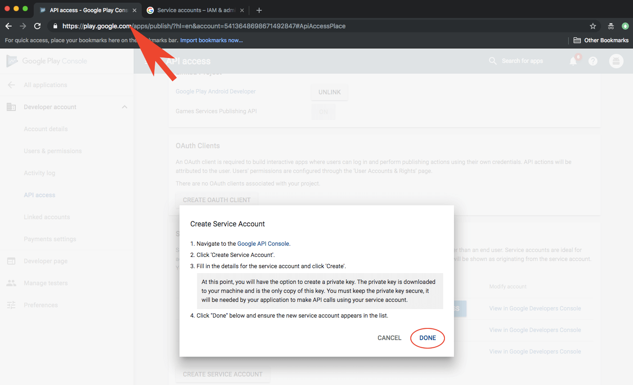
Task: Go back using browser back arrow
Action: pos(9,26)
